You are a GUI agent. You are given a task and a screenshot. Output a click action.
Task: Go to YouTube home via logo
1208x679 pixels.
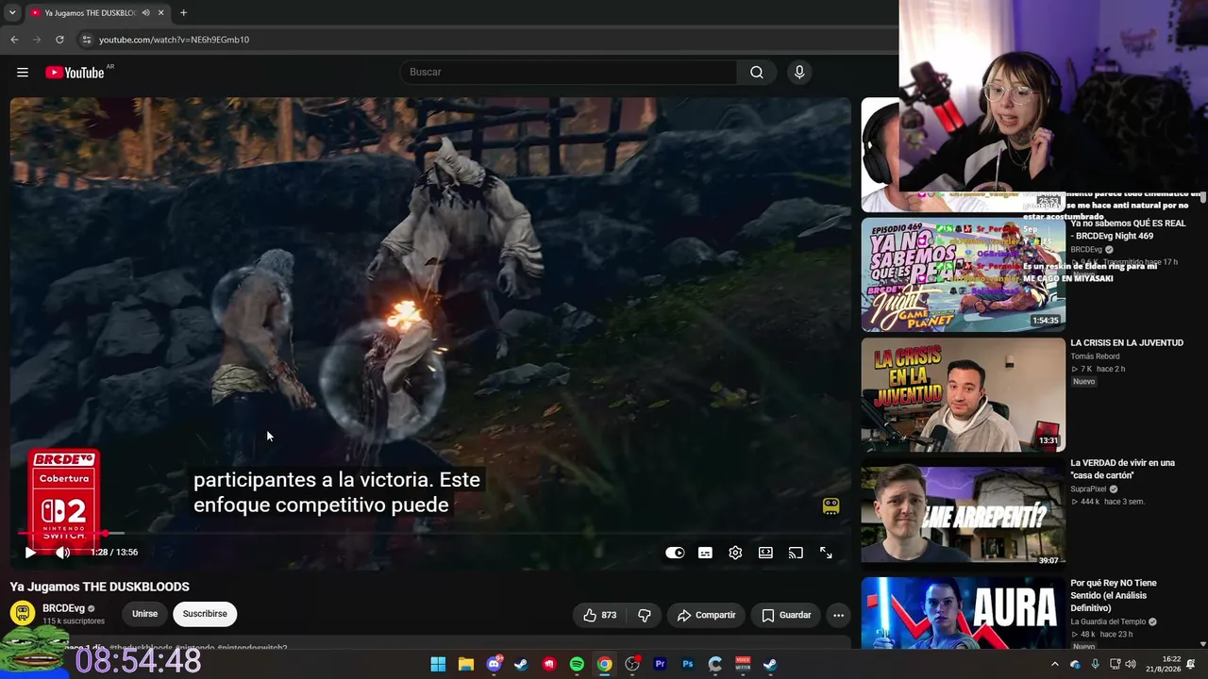pyautogui.click(x=75, y=73)
